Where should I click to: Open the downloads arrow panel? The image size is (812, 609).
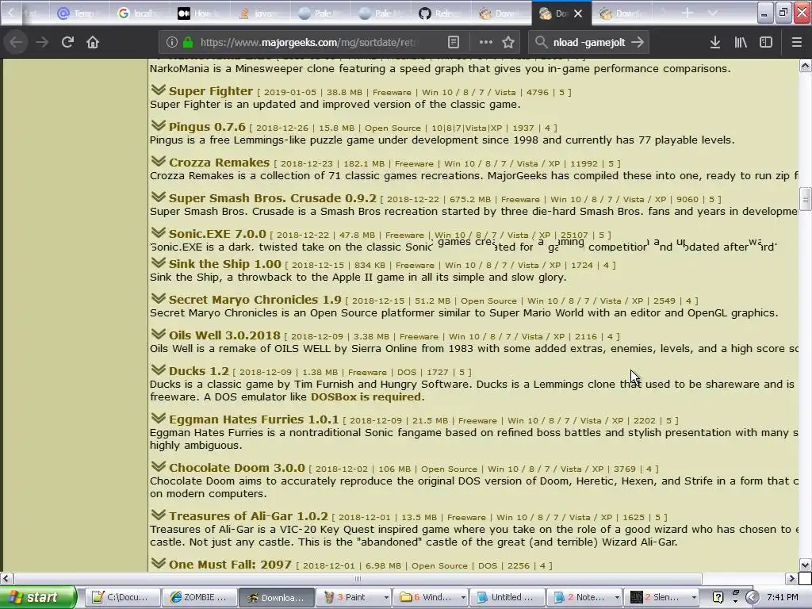click(x=715, y=43)
